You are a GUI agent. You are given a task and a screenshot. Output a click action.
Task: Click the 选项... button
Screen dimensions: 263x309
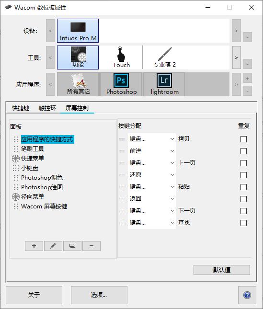coord(99,295)
